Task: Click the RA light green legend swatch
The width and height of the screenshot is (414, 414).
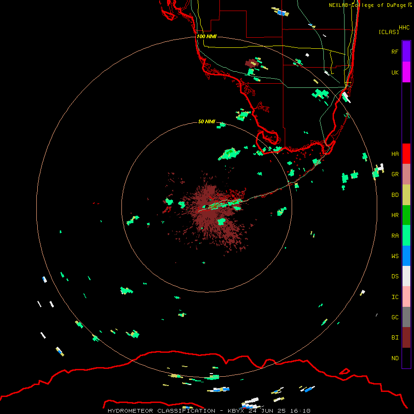Action: [x=406, y=236]
